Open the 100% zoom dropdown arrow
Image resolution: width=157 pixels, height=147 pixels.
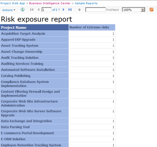point(143,10)
